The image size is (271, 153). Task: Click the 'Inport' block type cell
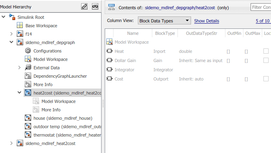pyautogui.click(x=159, y=51)
